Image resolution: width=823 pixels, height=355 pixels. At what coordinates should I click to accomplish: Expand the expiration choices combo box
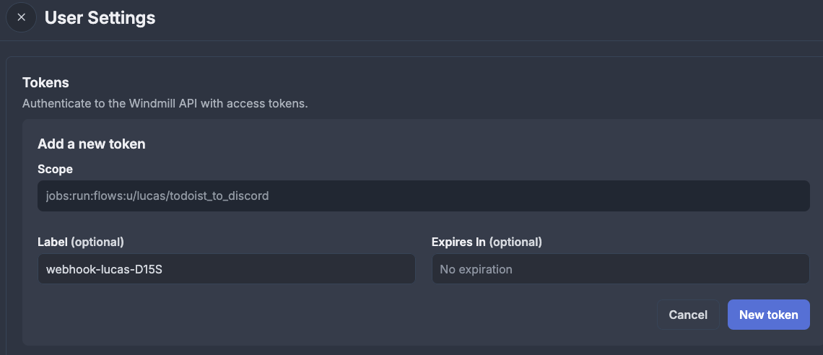[x=620, y=269]
